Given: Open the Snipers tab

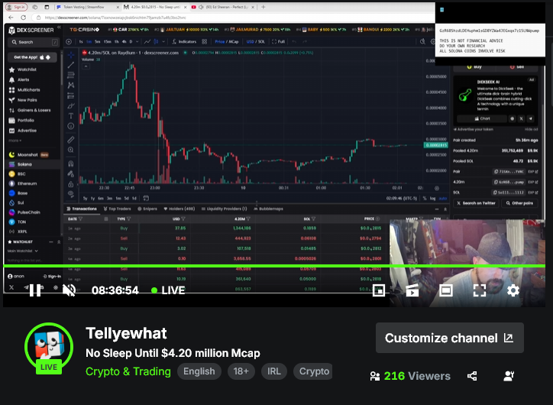Looking at the screenshot, I should pos(147,209).
